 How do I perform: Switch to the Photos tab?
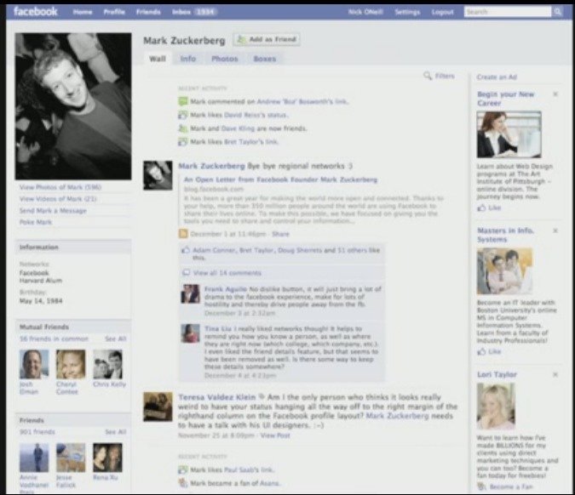point(224,59)
